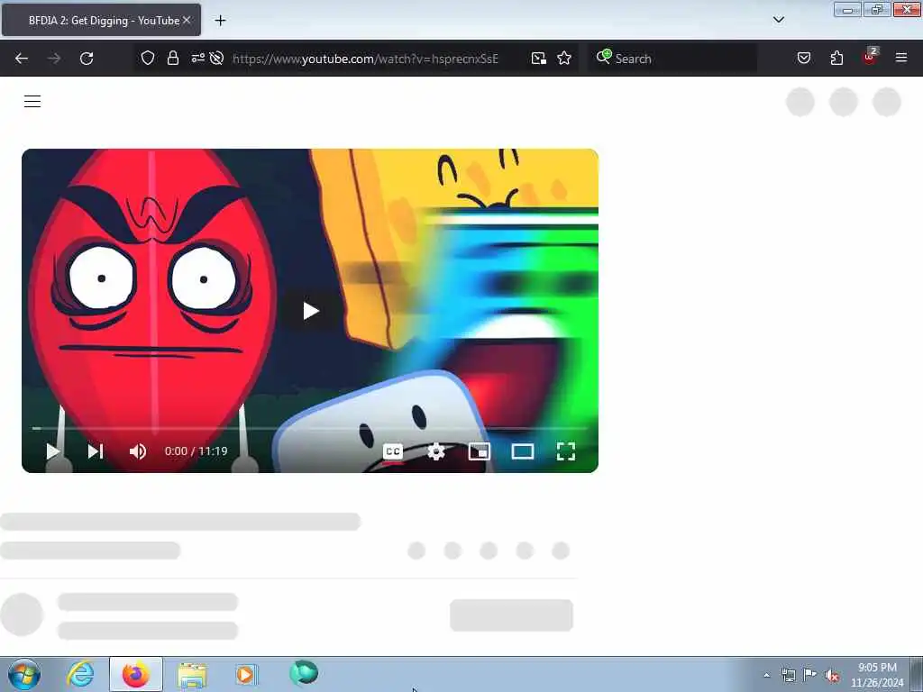Save page to Pocket
Image resolution: width=923 pixels, height=692 pixels.
coord(804,58)
